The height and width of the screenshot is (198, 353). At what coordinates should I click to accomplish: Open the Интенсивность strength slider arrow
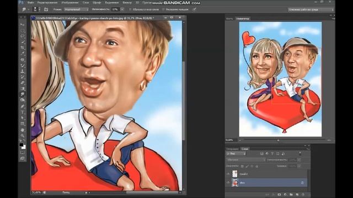pyautogui.click(x=122, y=9)
